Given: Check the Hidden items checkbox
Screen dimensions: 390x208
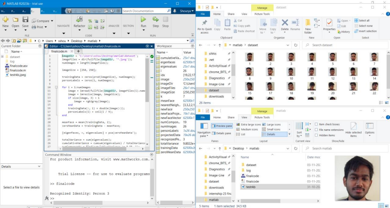Looking at the screenshot, I should pos(317,135).
